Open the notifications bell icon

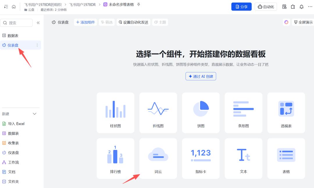pos(301,6)
